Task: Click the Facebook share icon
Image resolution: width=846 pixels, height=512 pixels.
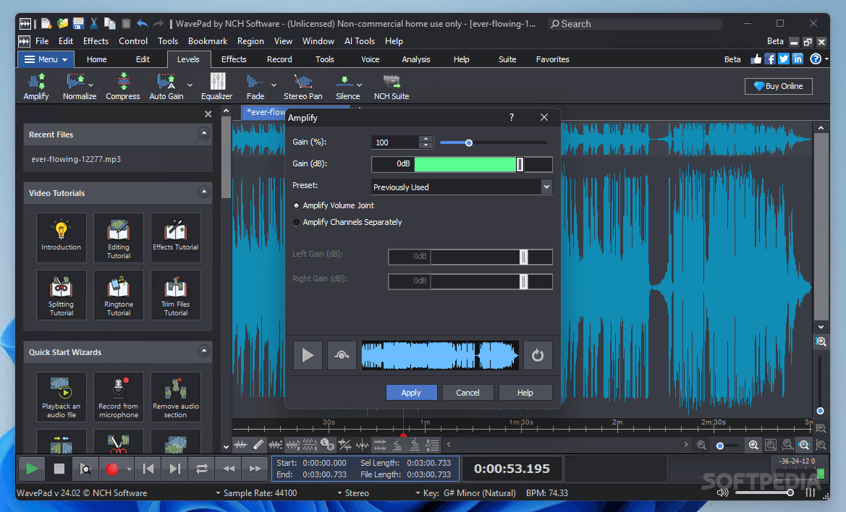Action: (x=770, y=59)
